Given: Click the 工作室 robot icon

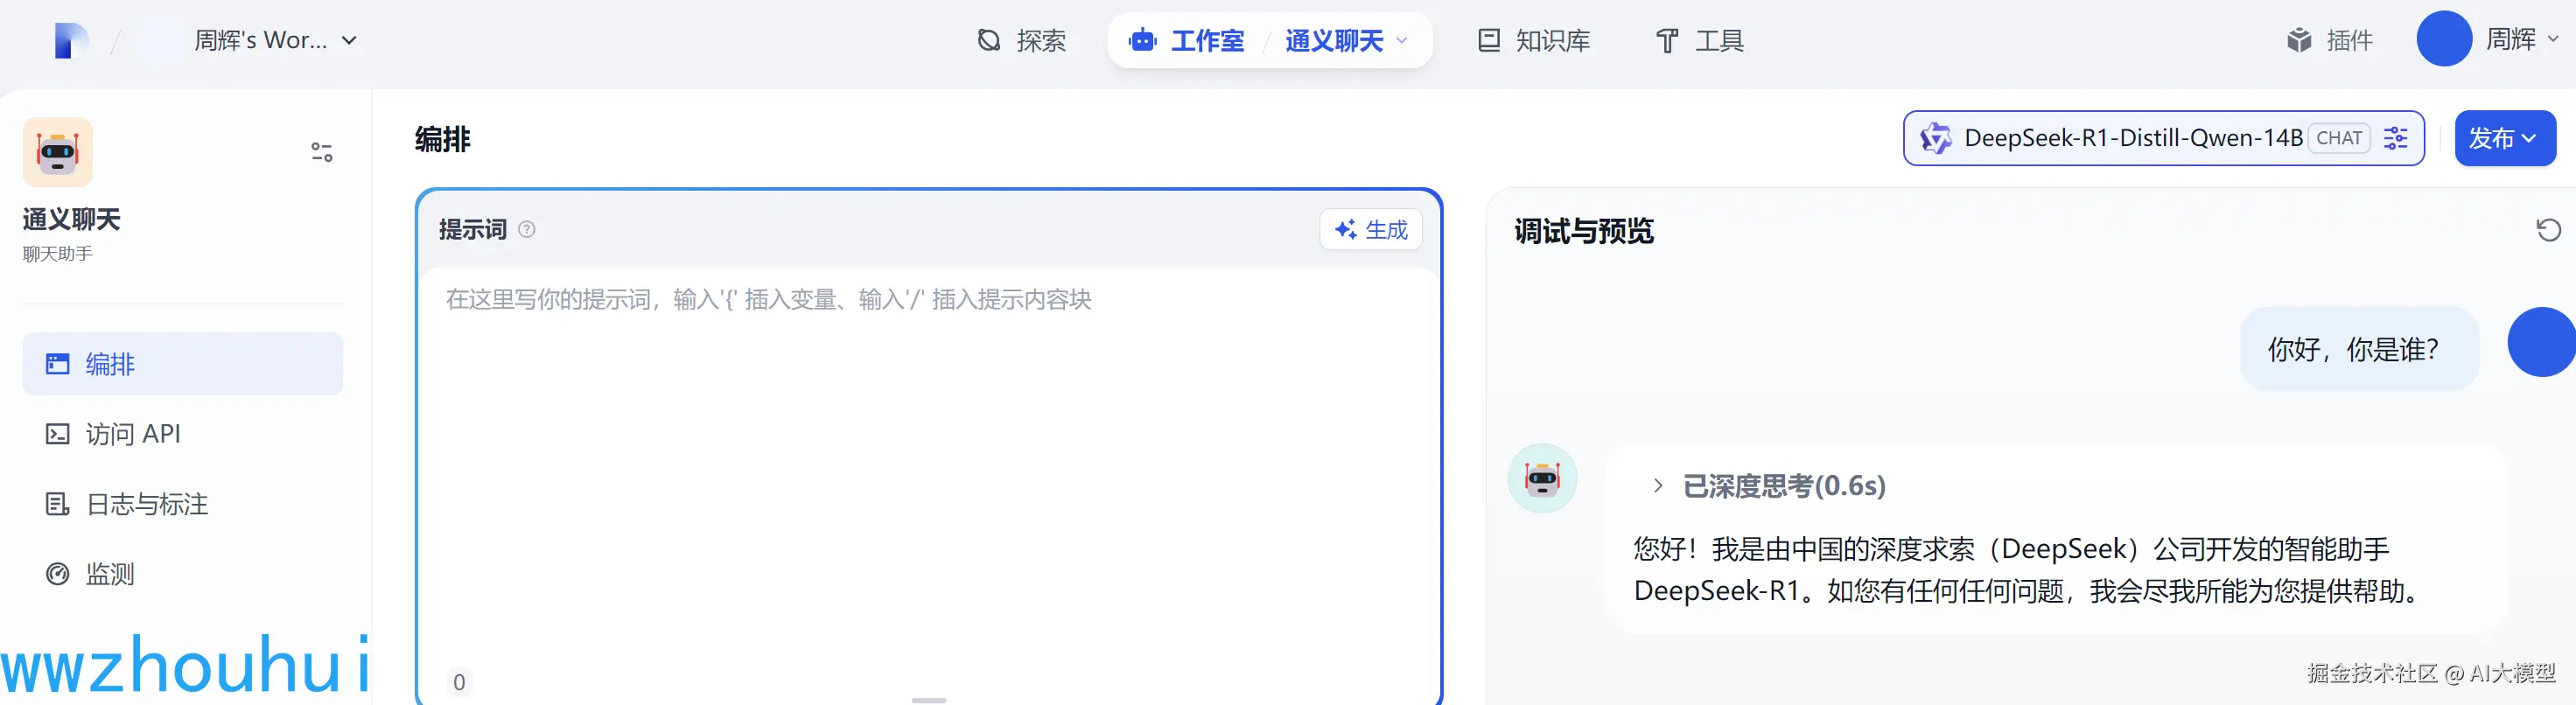Looking at the screenshot, I should click(x=1143, y=41).
